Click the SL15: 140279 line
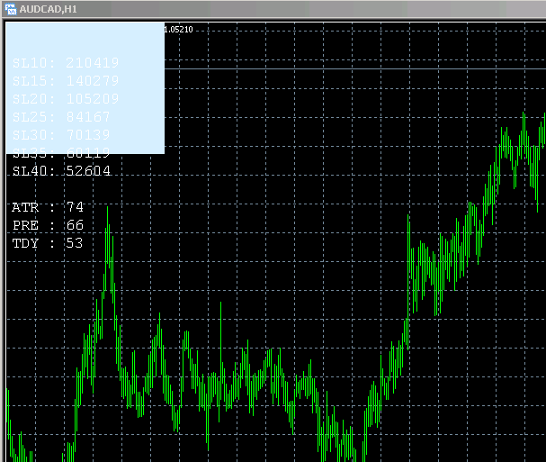 click(66, 81)
